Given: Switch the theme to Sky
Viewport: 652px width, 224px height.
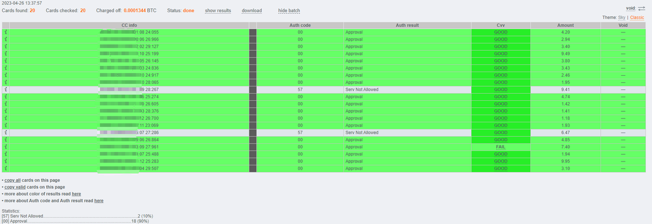Looking at the screenshot, I should [x=621, y=18].
